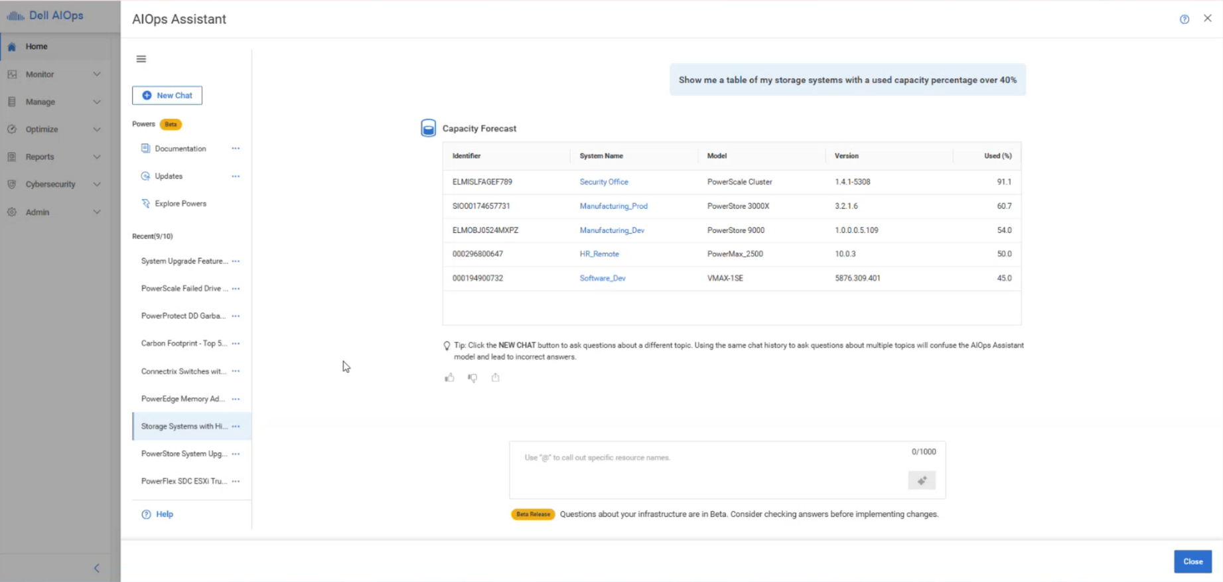
Task: Click the thumbs down feedback icon
Action: pos(472,378)
